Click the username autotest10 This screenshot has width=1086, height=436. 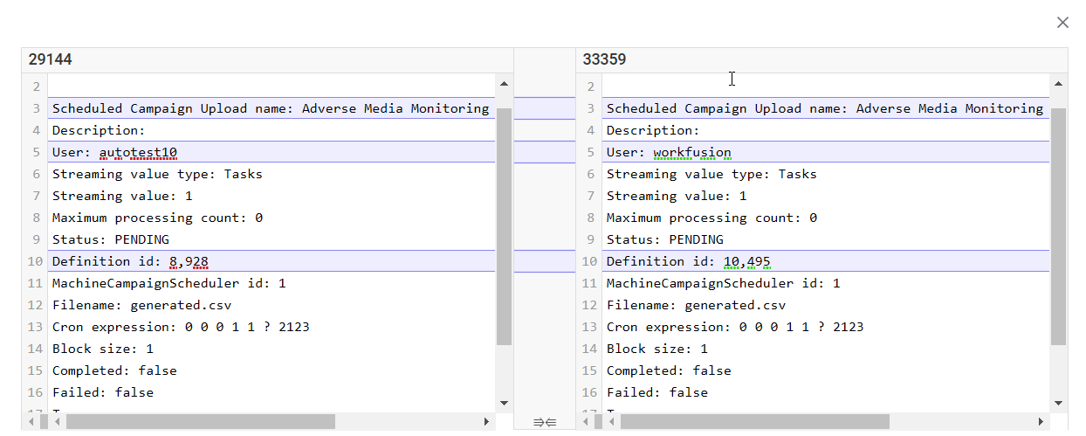138,152
